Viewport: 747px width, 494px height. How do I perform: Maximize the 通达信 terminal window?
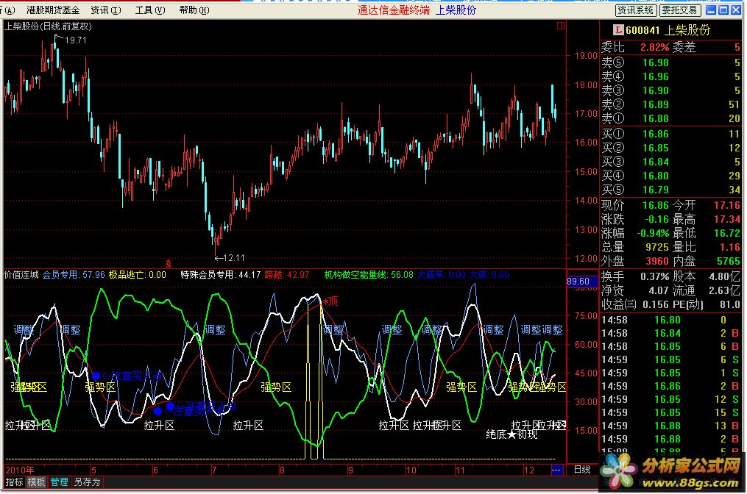pos(723,10)
